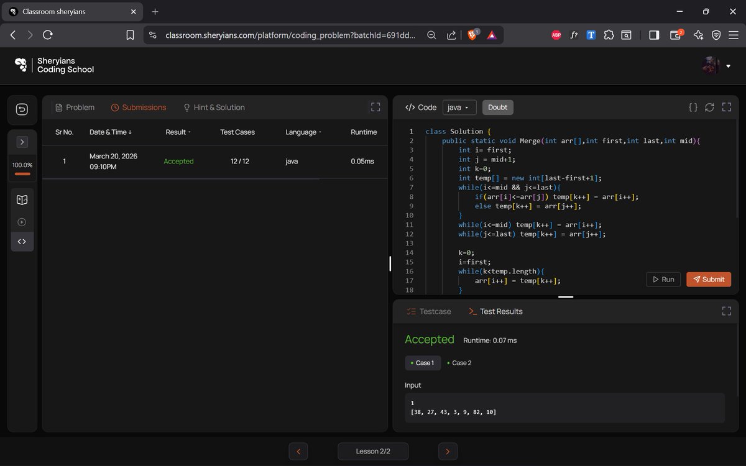Select the code brackets icon in sidebar
Viewport: 746px width, 466px height.
22,242
